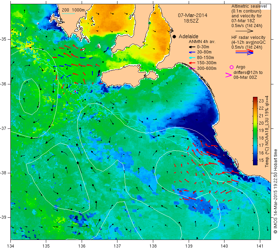Click the '18:52Z' time label

(191, 21)
